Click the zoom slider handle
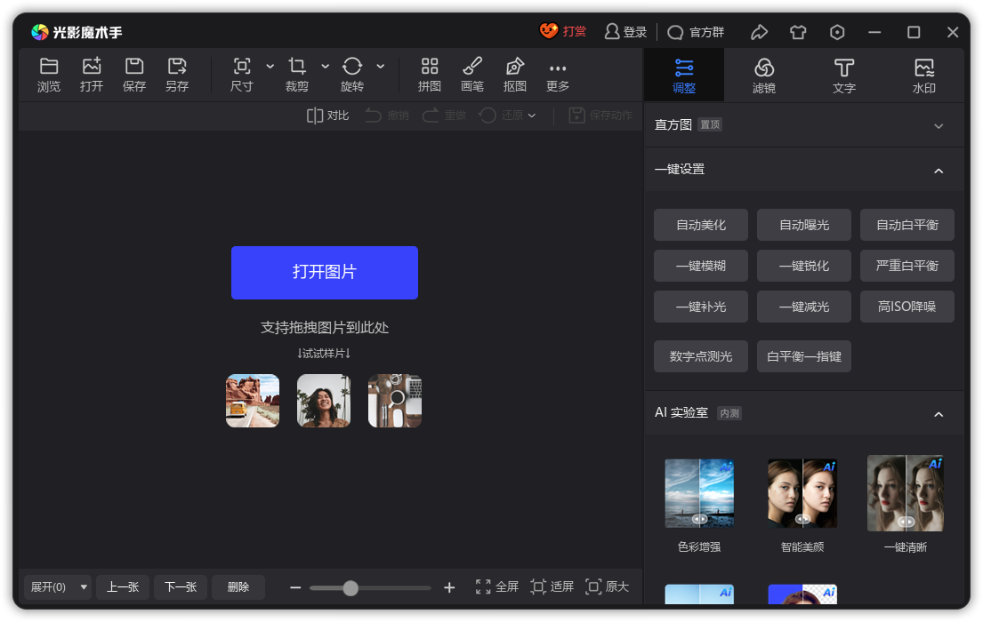Viewport: 983px width, 622px height. click(x=350, y=587)
